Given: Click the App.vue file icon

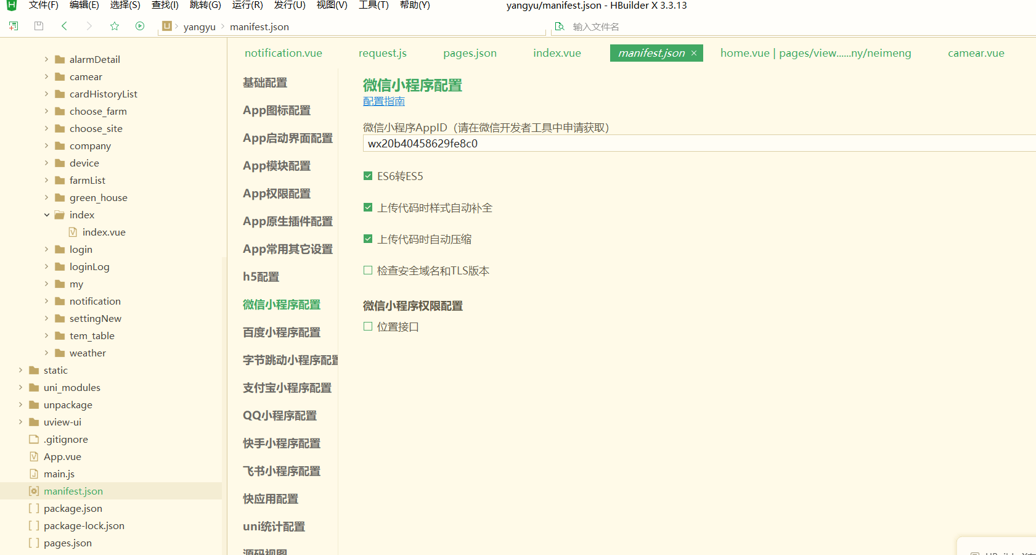Looking at the screenshot, I should 34,456.
